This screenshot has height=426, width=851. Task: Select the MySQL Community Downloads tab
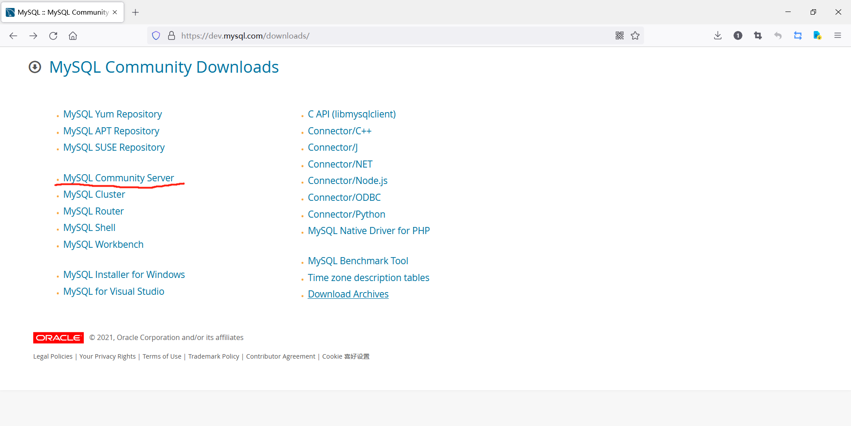pos(62,12)
